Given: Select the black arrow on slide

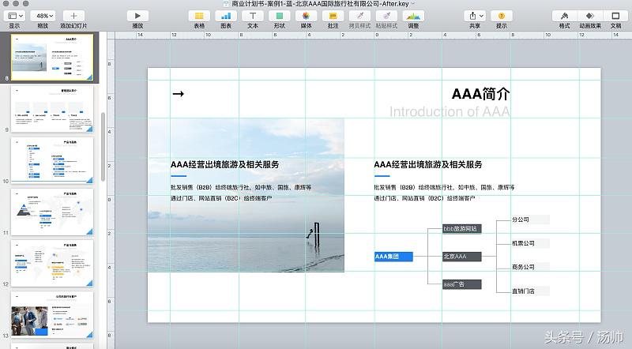Looking at the screenshot, I should point(179,94).
